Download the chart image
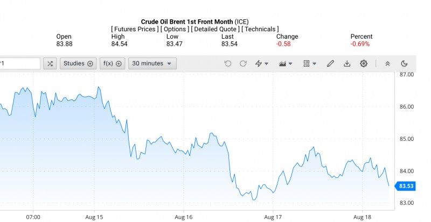 [x=347, y=63]
